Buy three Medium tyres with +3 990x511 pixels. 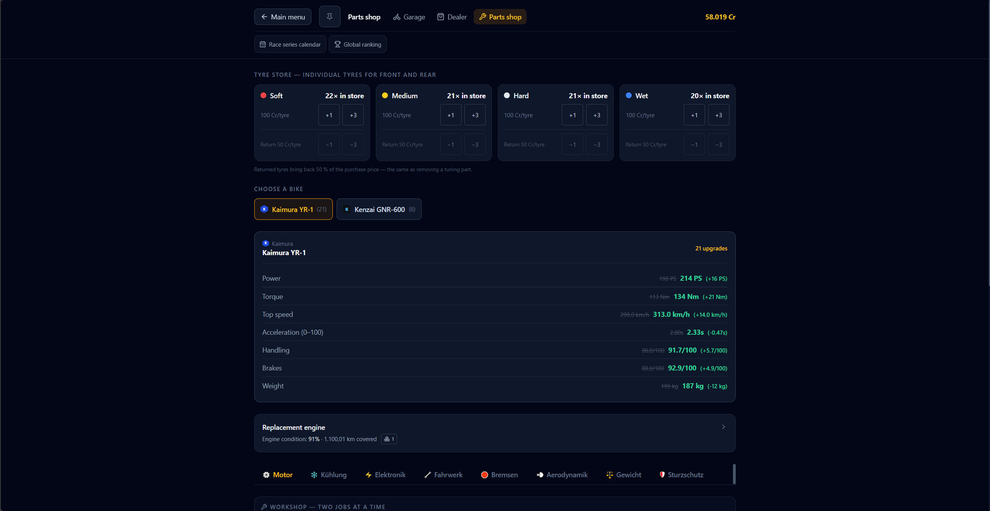[x=475, y=115]
